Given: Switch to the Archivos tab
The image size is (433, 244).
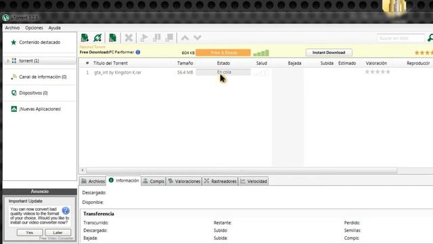Looking at the screenshot, I should [93, 181].
